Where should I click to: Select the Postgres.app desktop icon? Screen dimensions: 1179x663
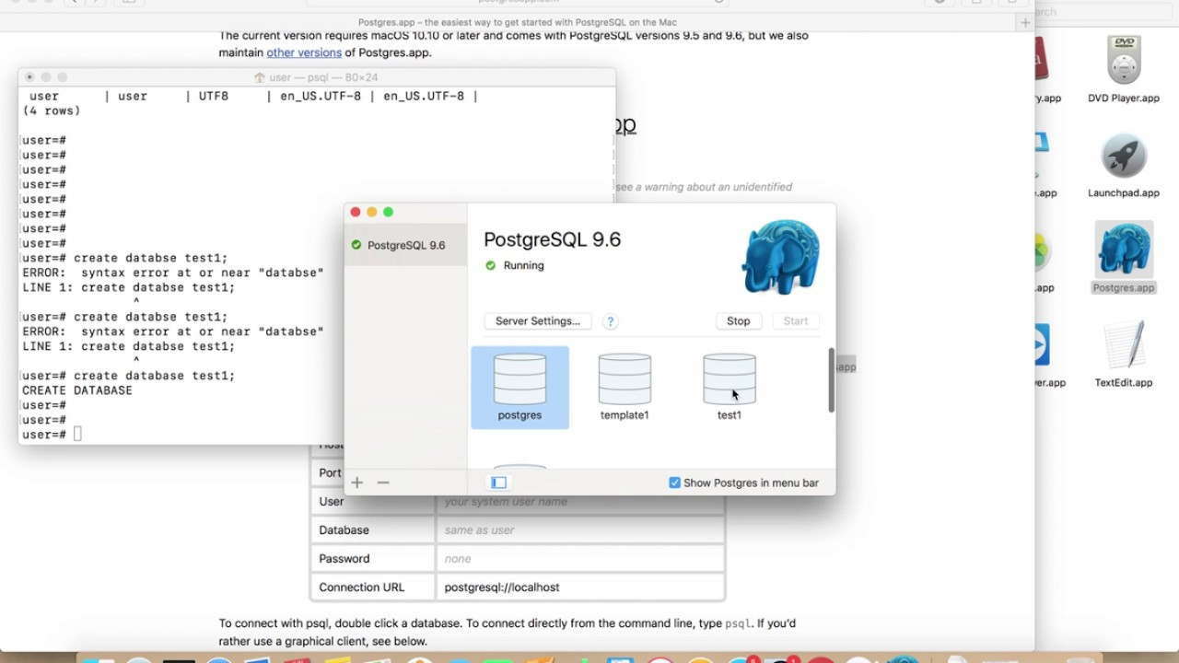coord(1123,258)
